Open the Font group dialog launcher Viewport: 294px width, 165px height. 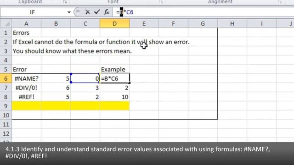161,2
